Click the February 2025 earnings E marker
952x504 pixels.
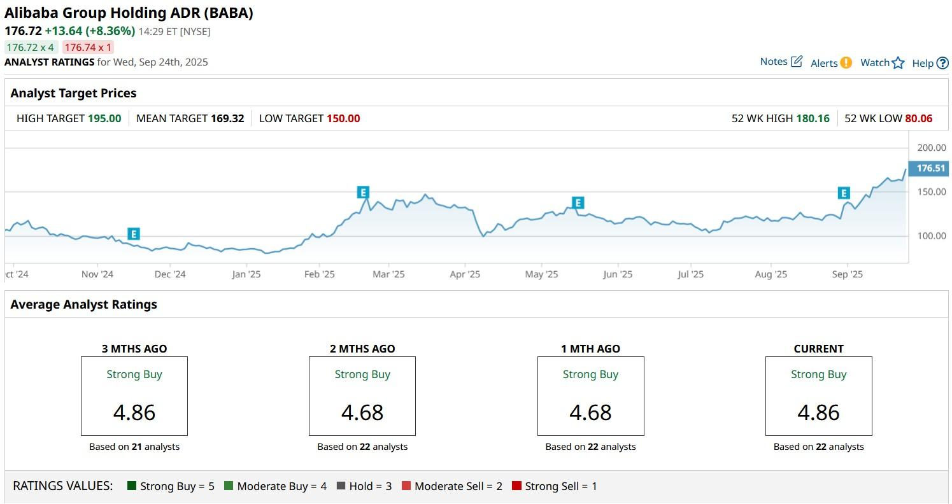pos(363,192)
